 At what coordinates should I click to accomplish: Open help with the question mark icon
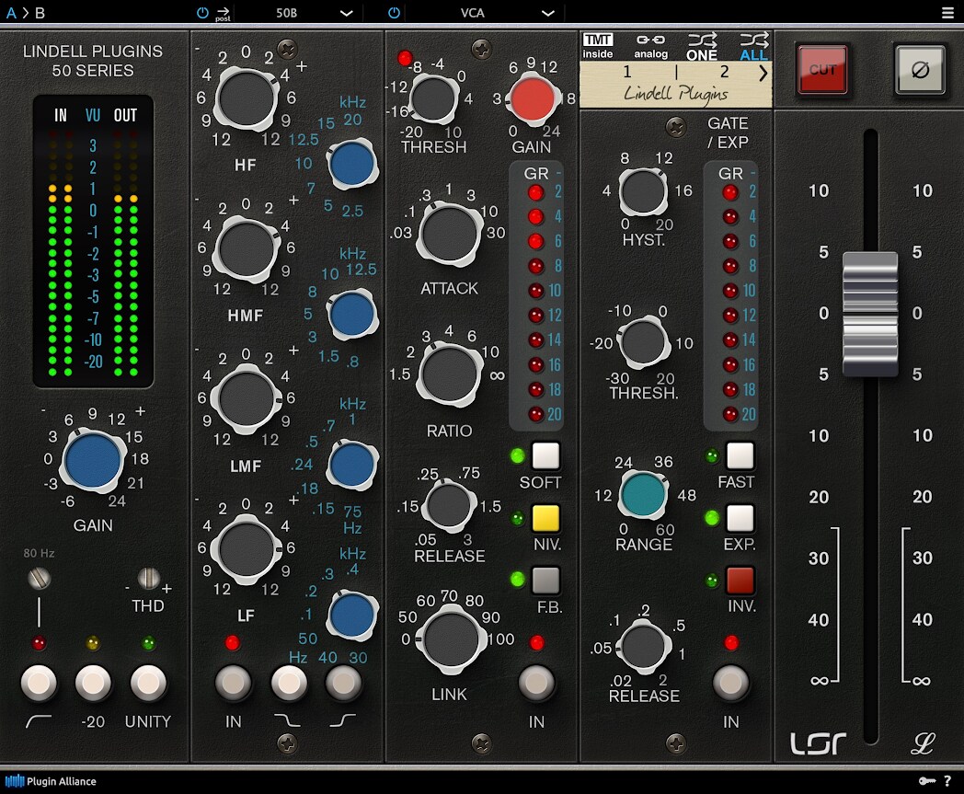(947, 781)
